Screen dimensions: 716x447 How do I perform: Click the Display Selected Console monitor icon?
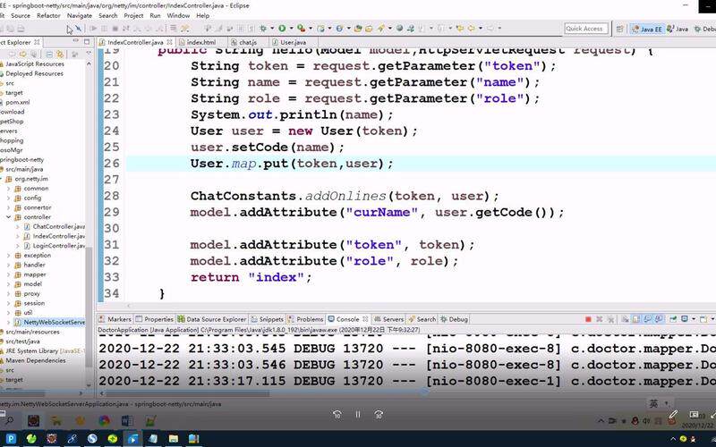point(685,319)
